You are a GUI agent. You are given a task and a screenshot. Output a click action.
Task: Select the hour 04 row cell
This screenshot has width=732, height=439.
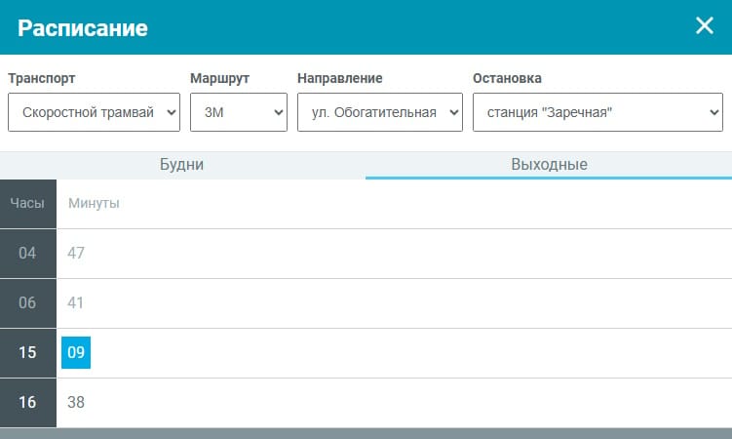click(27, 253)
